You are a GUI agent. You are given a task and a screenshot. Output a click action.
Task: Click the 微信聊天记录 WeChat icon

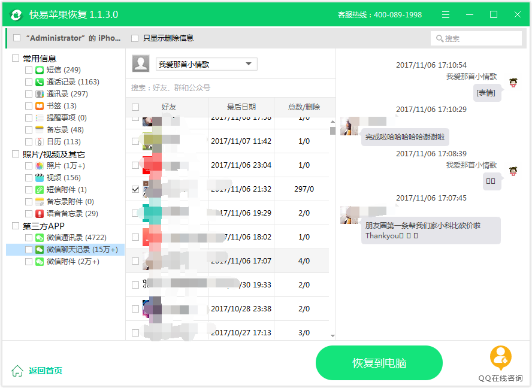coord(40,250)
